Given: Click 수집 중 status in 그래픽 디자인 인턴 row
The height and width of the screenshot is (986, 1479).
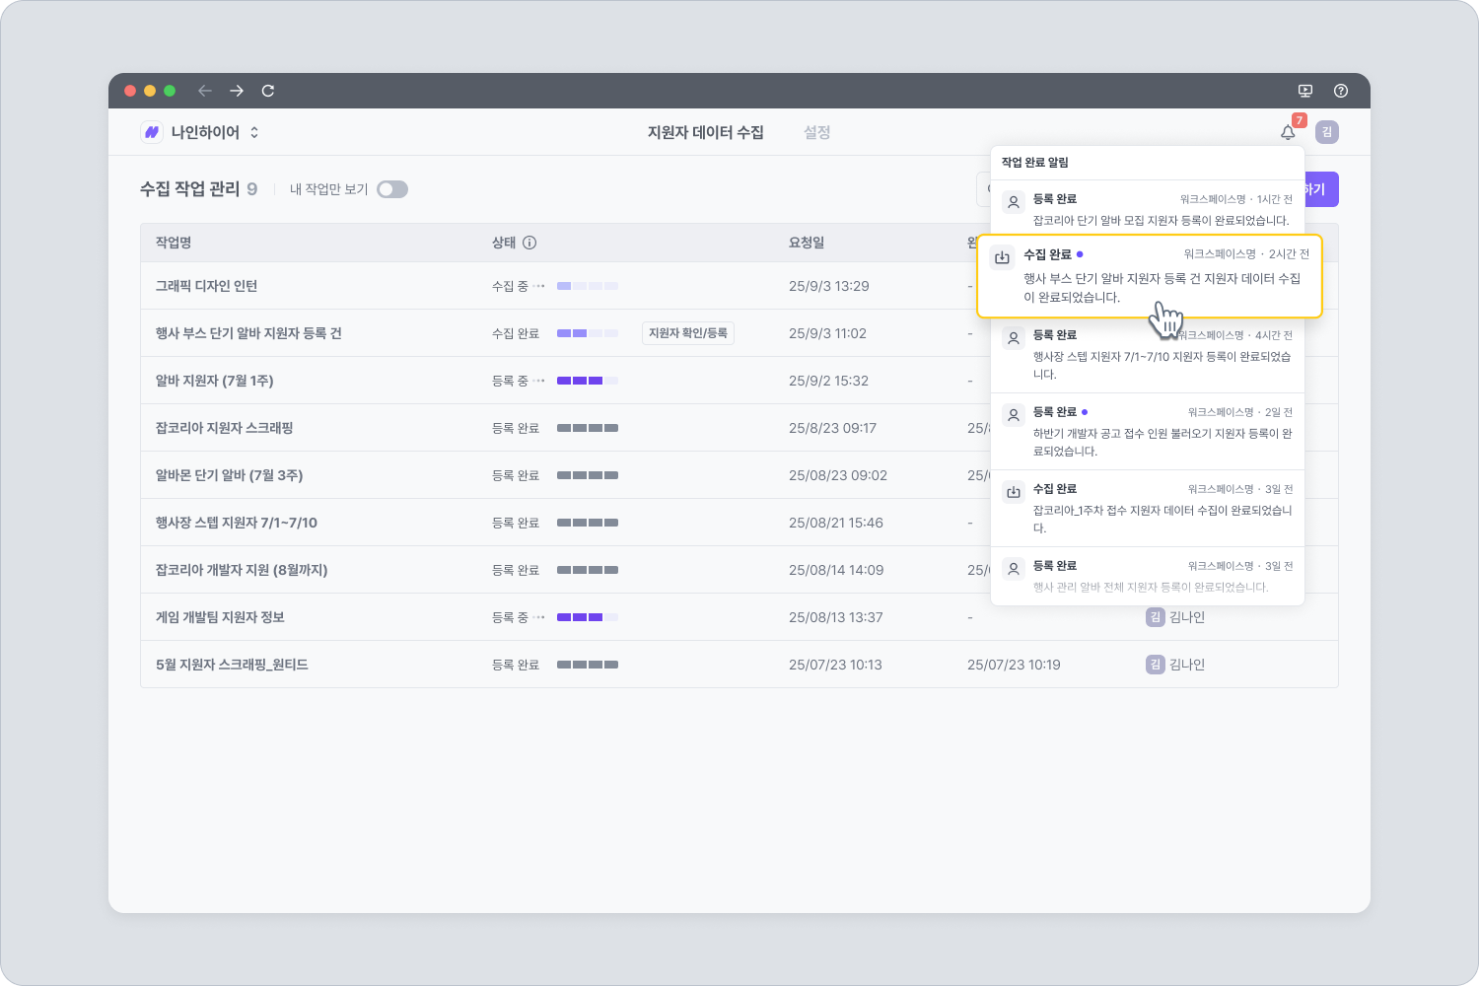Looking at the screenshot, I should [x=510, y=286].
